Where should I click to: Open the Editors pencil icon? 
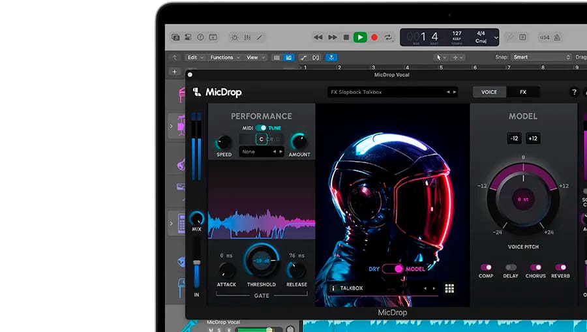click(260, 37)
